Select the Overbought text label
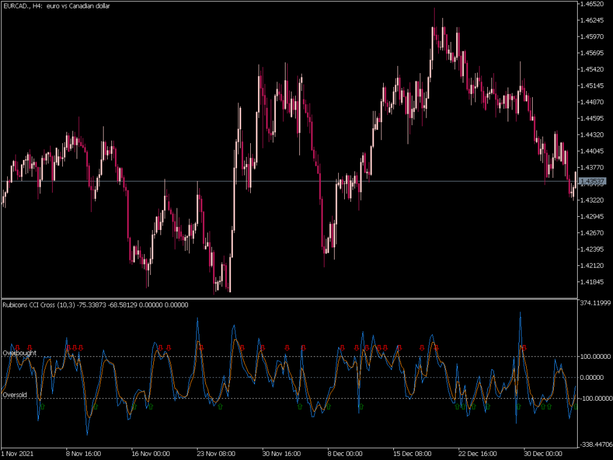The height and width of the screenshot is (460, 613). [20, 353]
